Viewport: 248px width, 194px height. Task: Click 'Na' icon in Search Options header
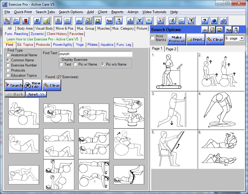tap(229, 30)
